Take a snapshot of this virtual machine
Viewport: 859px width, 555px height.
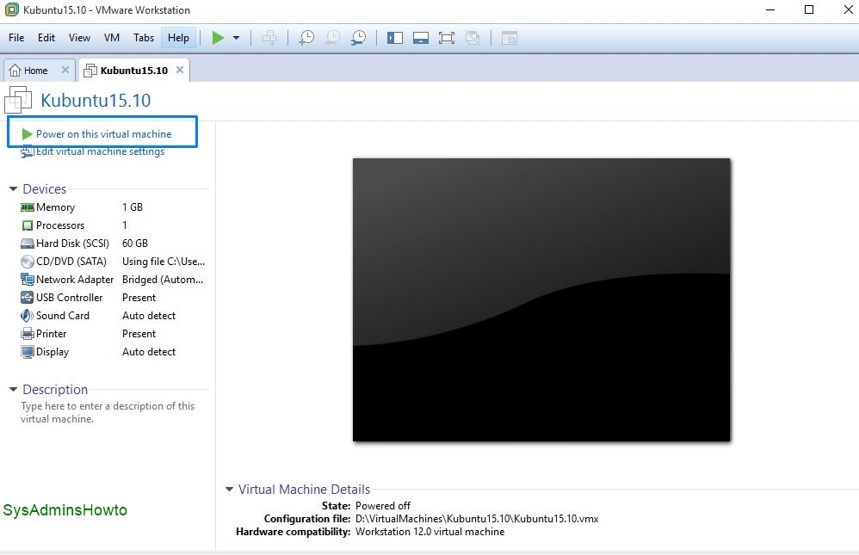306,38
